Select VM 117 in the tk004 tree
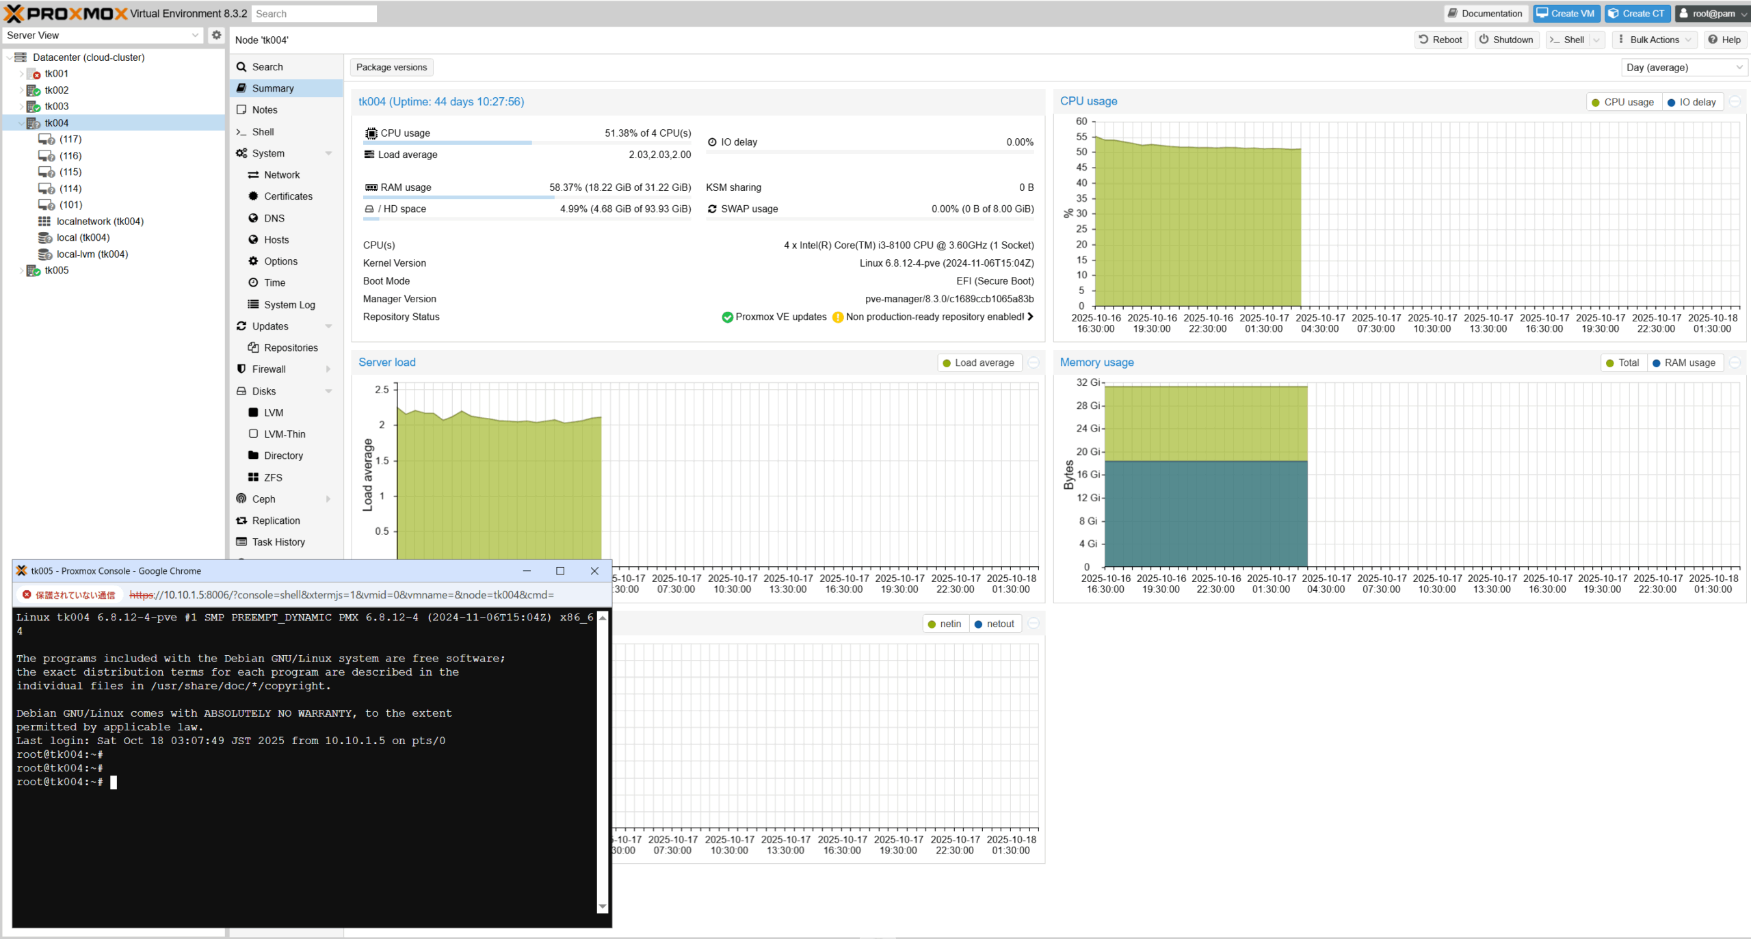 (70, 139)
